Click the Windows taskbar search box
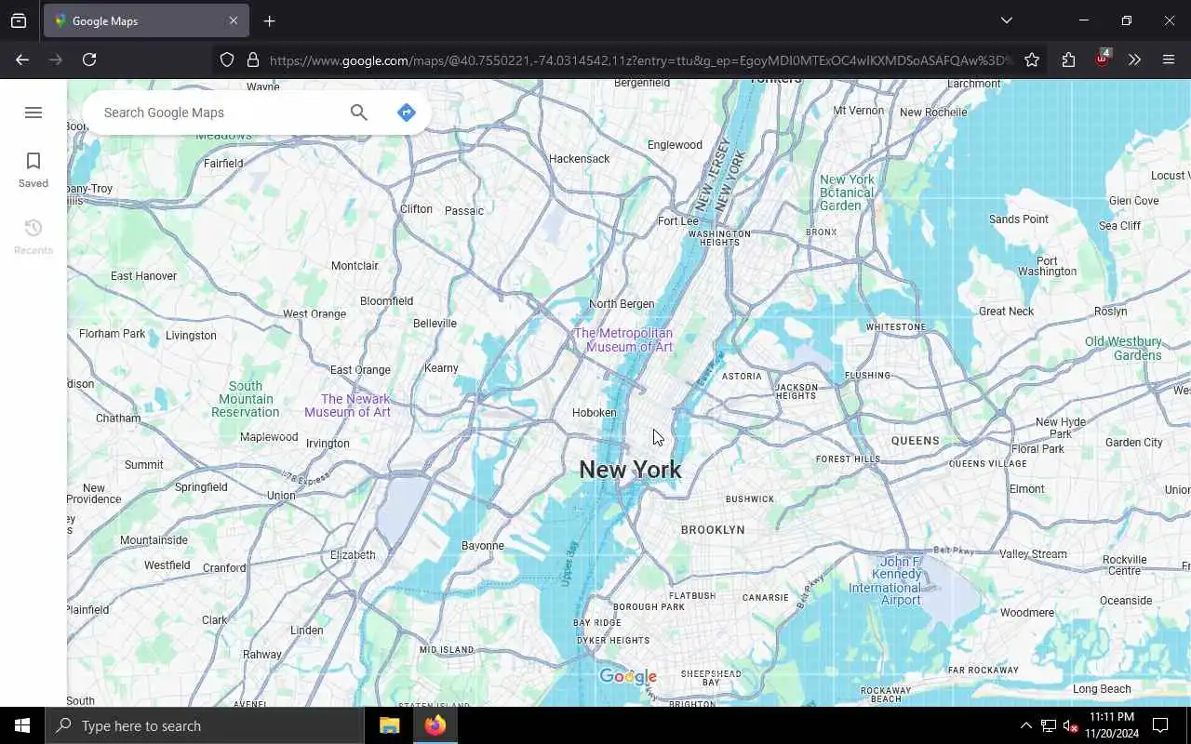Screen dimensions: 1191x744 pos(205,725)
